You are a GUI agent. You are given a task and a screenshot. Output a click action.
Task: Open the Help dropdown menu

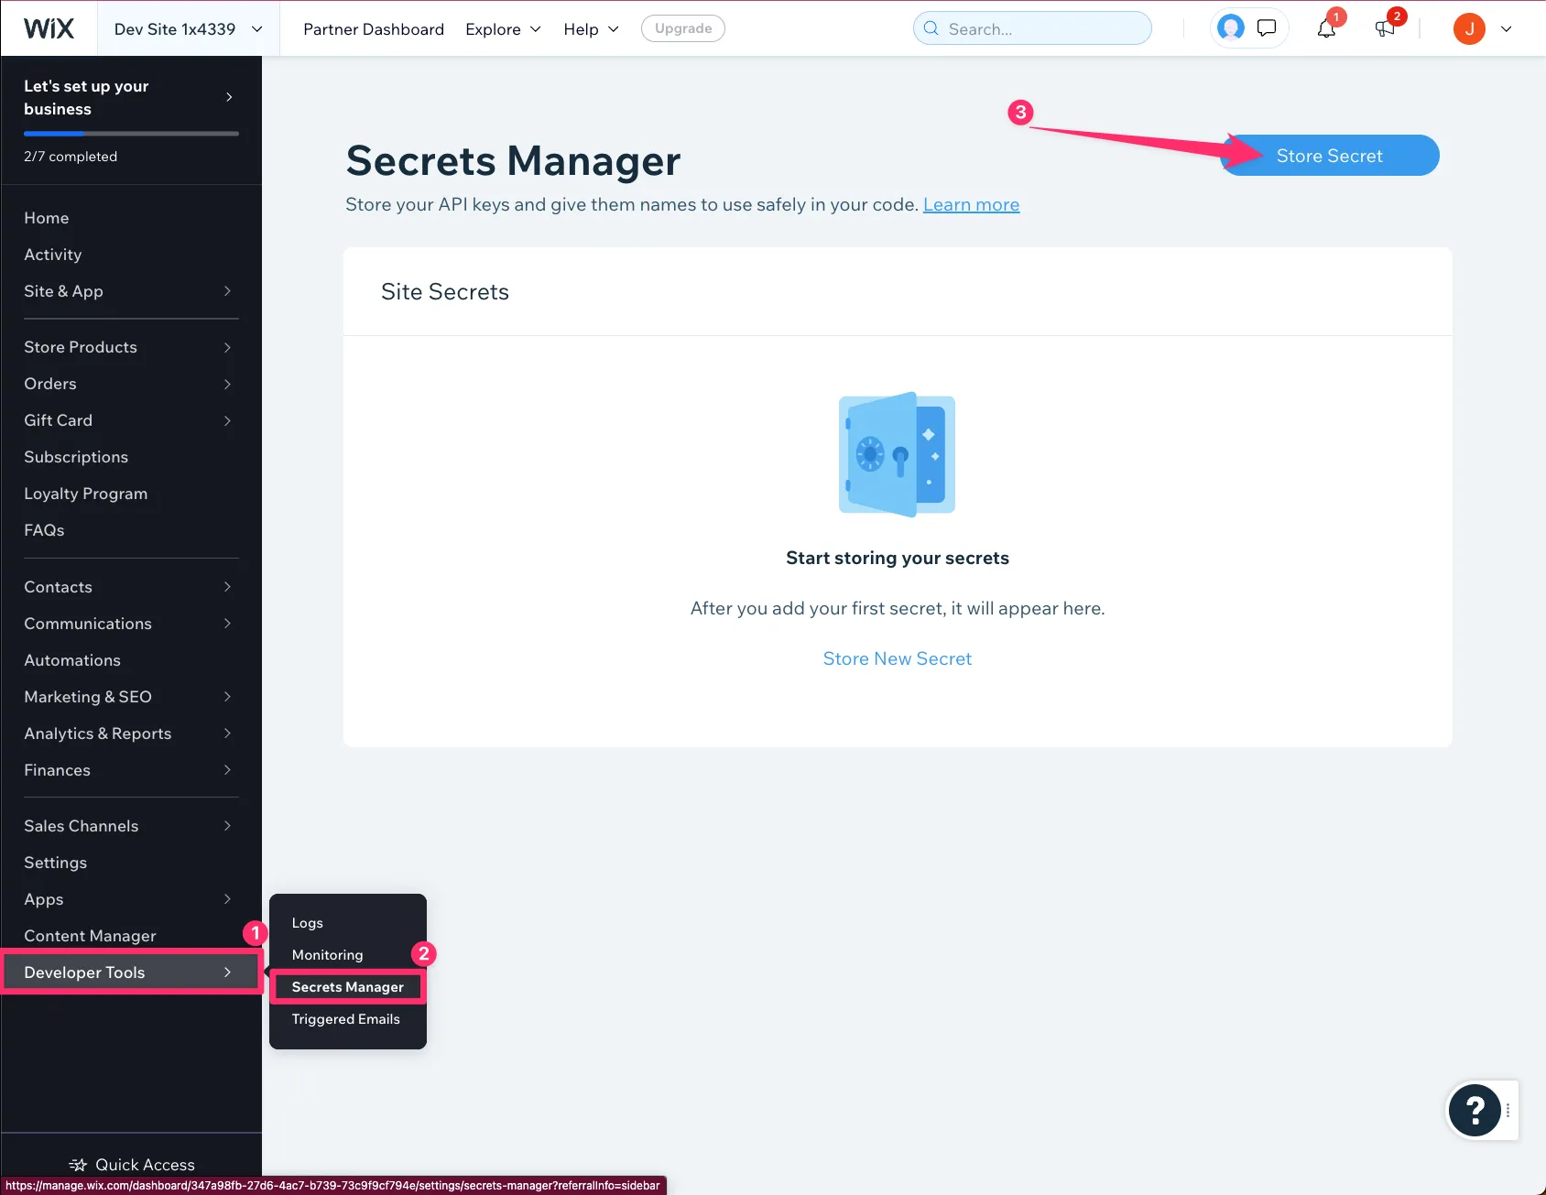(591, 29)
